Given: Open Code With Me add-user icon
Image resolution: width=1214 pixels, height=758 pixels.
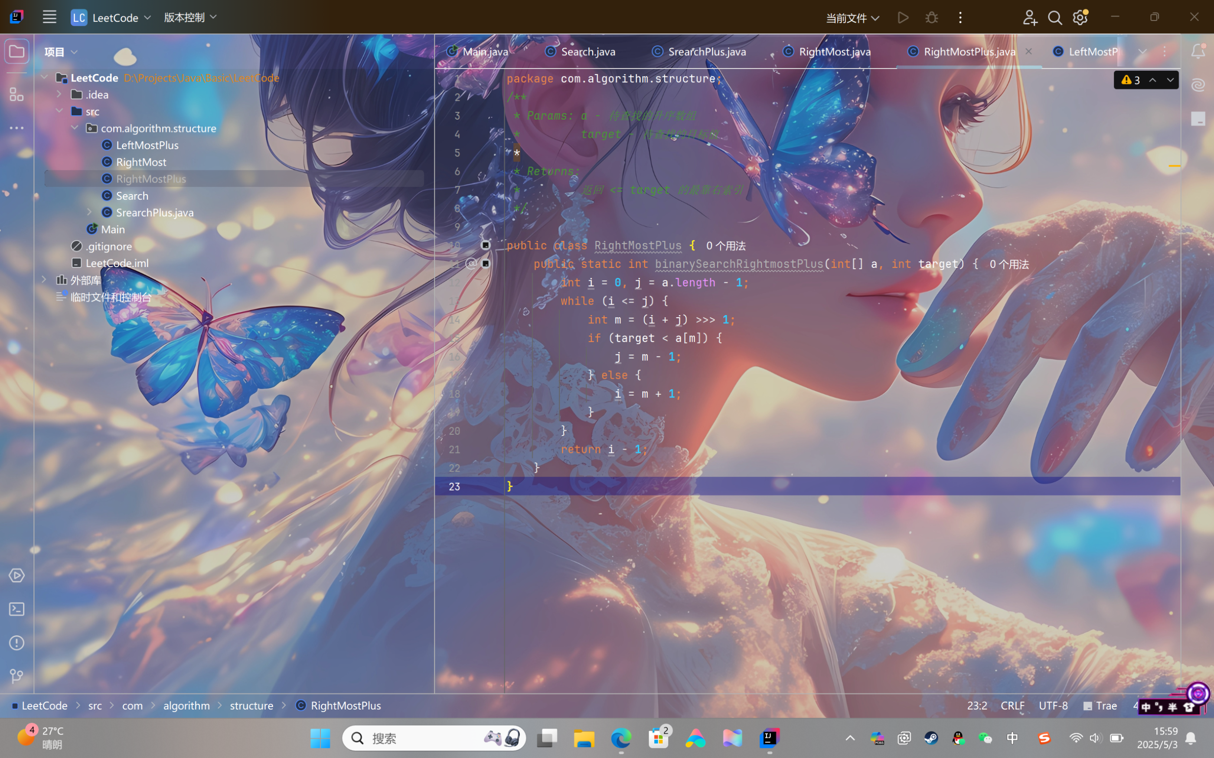Looking at the screenshot, I should tap(1029, 17).
